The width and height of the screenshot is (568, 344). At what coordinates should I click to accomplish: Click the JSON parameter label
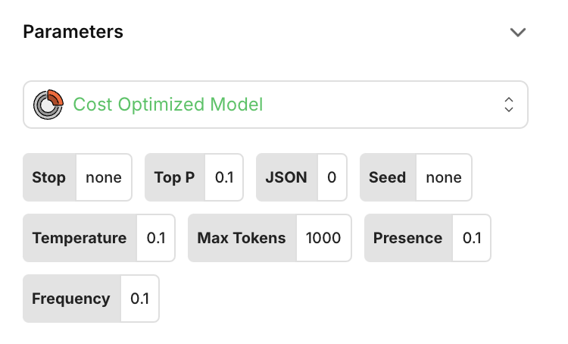[x=286, y=177]
